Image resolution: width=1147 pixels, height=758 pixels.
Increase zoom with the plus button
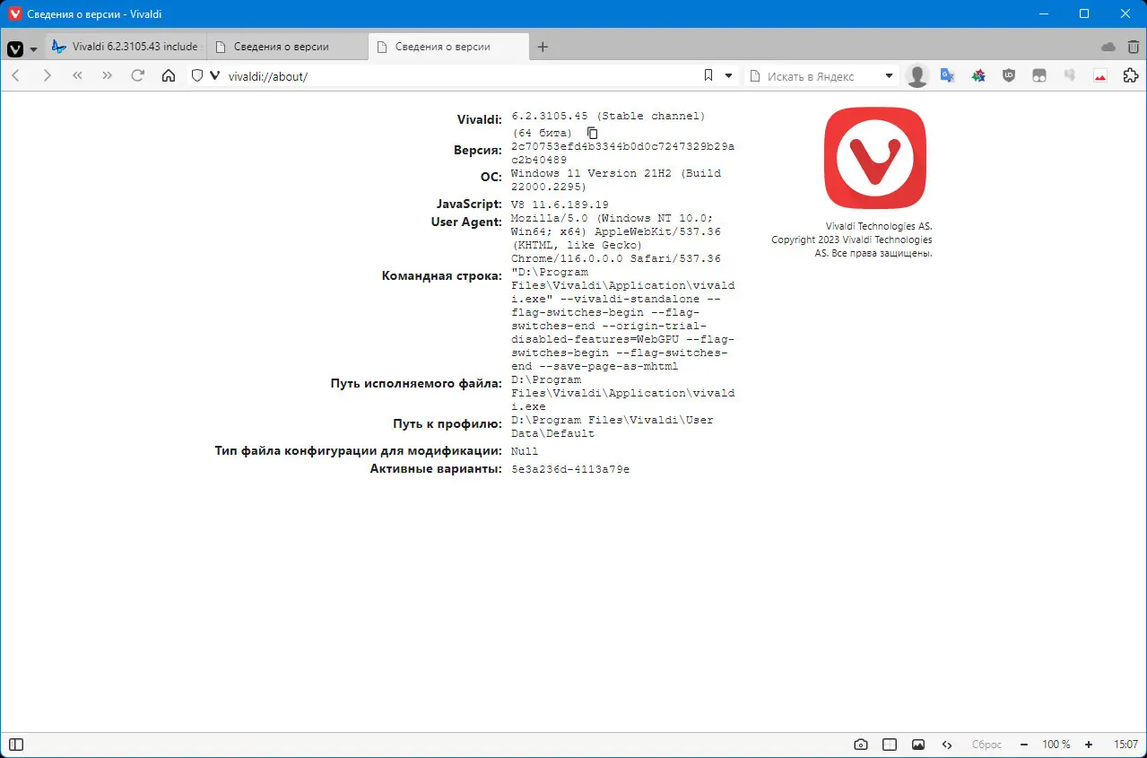pos(1089,745)
